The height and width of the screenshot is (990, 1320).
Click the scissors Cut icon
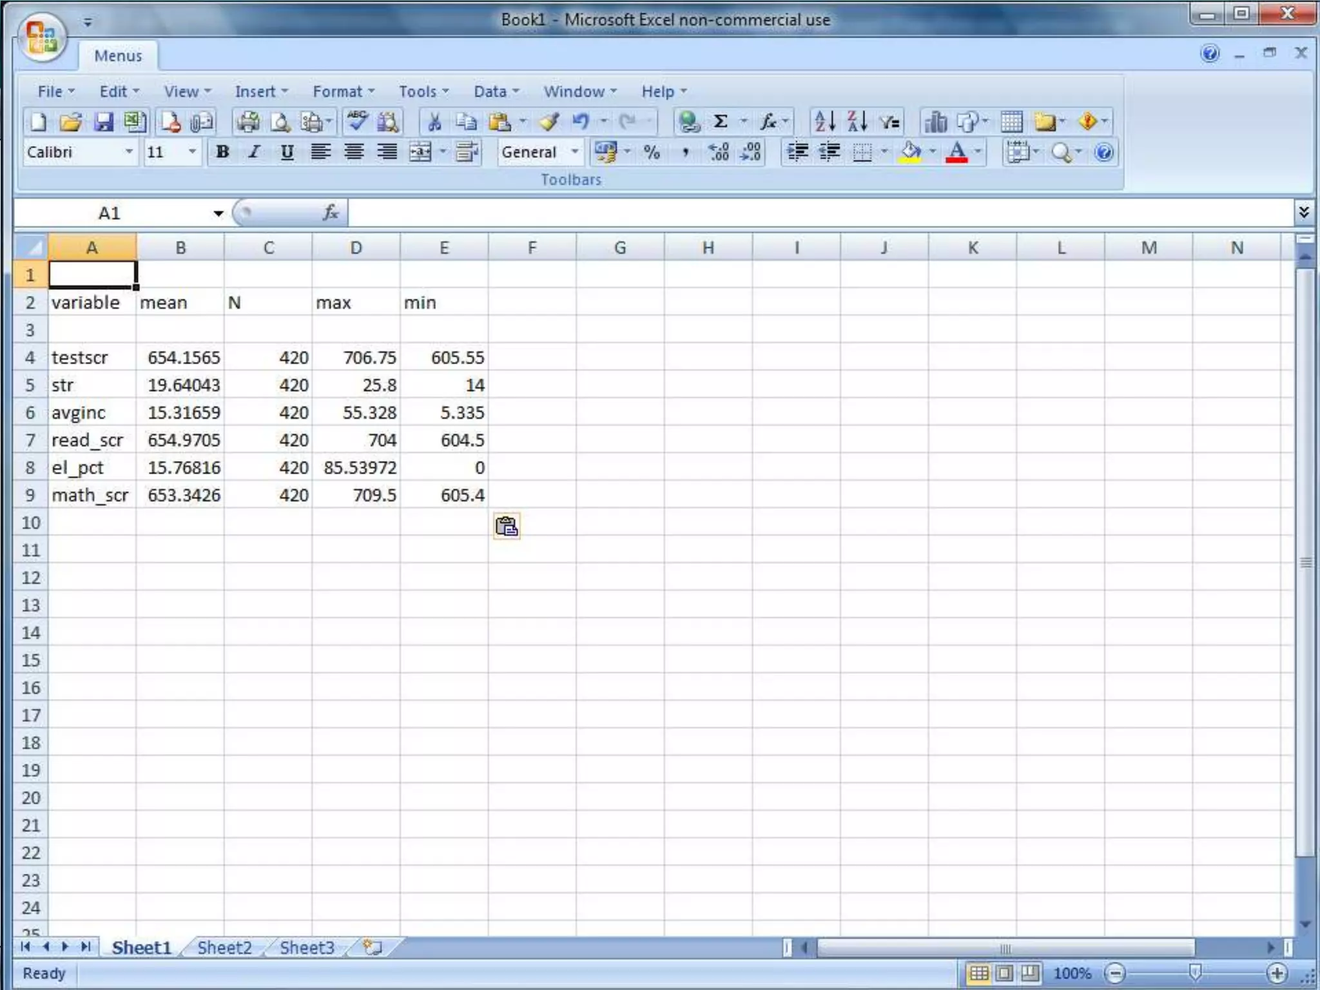pyautogui.click(x=434, y=122)
